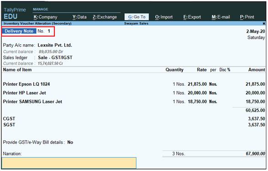Open the O: Import menu

(164, 17)
